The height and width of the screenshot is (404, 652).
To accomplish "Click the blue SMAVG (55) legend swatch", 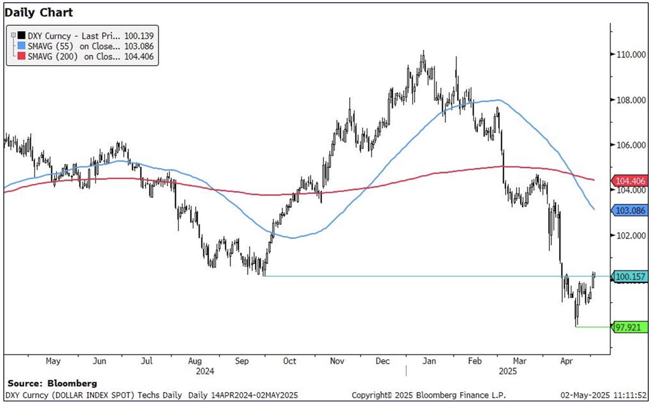I will coord(22,46).
